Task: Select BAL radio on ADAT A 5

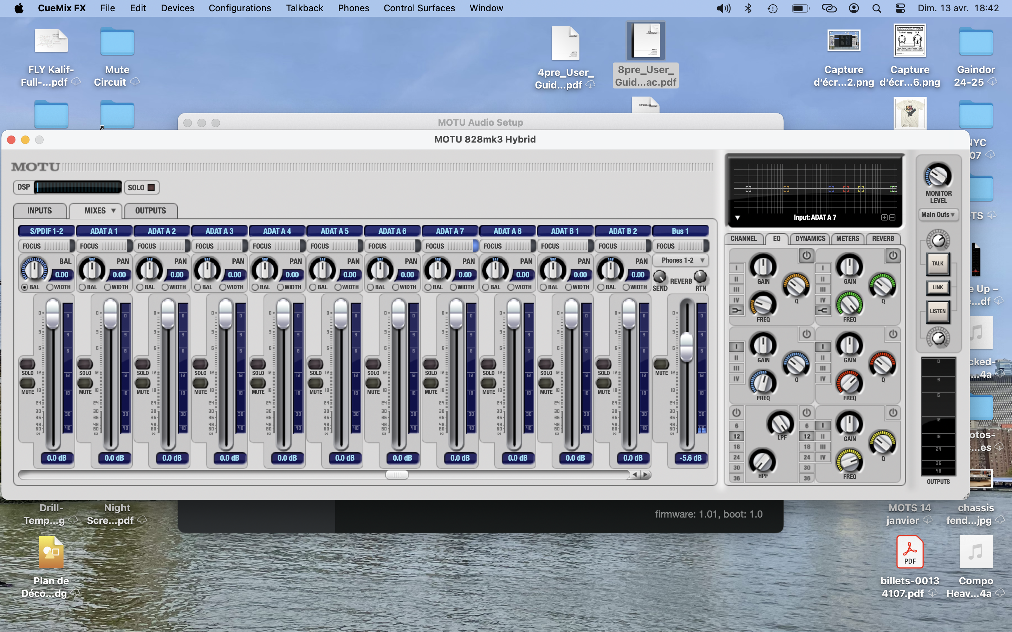Action: 312,287
